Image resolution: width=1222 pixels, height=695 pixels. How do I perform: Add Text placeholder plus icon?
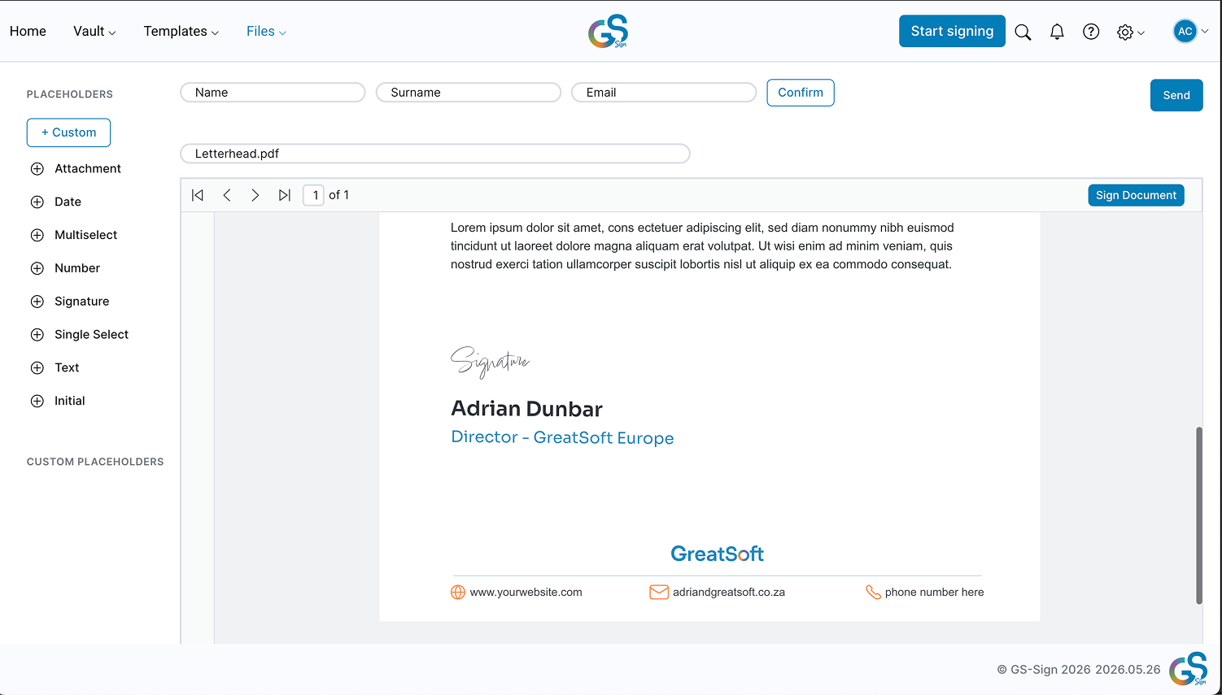tap(37, 368)
